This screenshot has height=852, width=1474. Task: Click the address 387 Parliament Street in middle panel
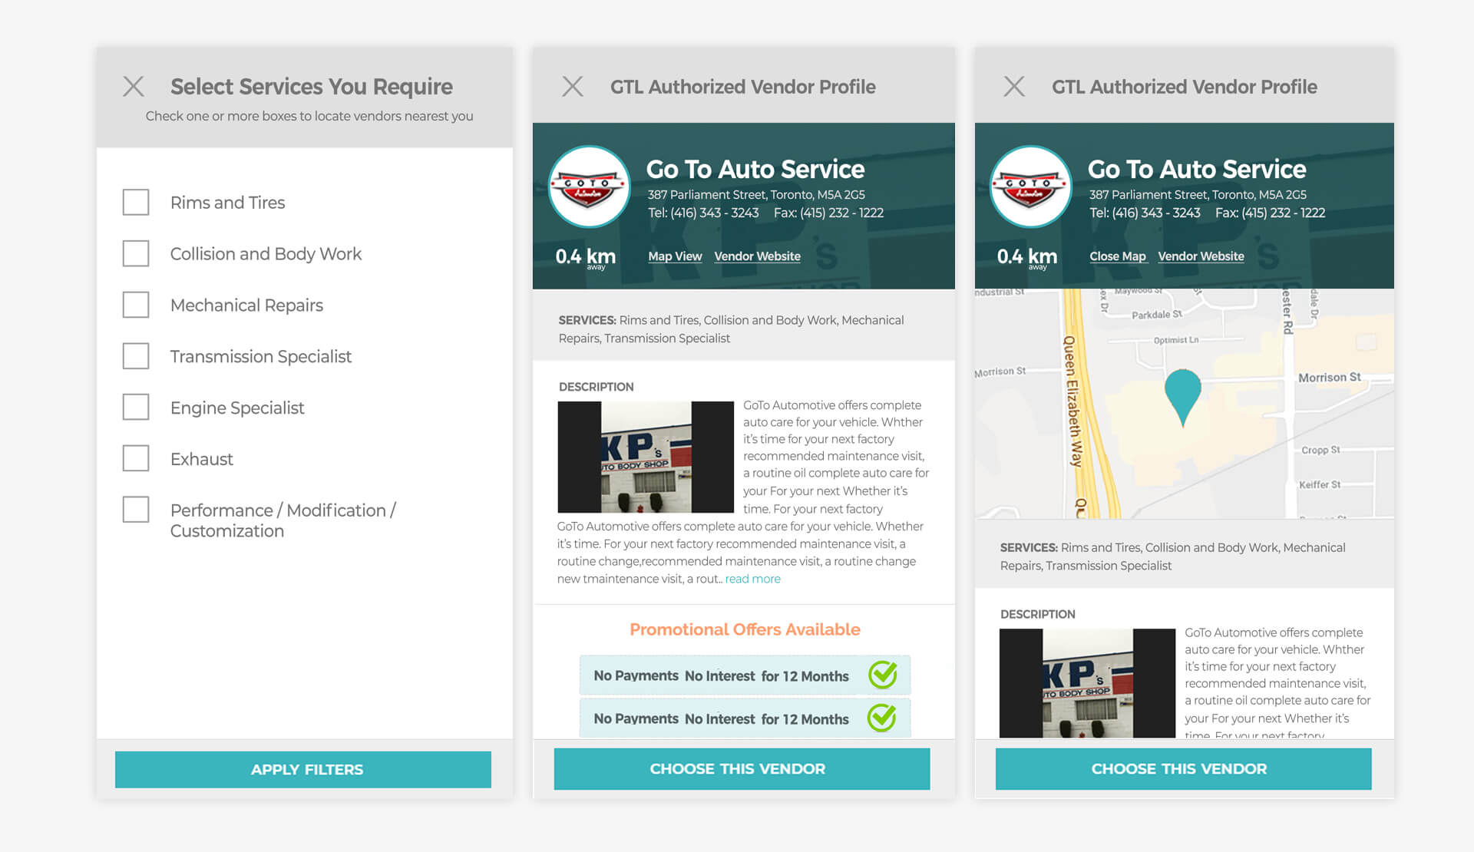pos(756,195)
